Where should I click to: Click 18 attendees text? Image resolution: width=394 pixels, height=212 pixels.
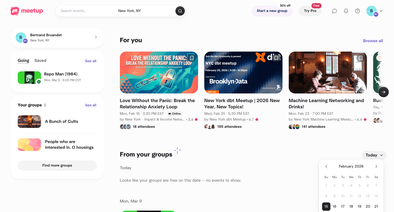point(144,127)
